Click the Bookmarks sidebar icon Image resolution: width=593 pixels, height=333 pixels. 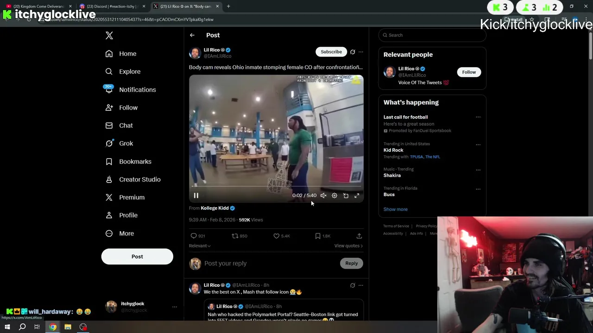(109, 161)
